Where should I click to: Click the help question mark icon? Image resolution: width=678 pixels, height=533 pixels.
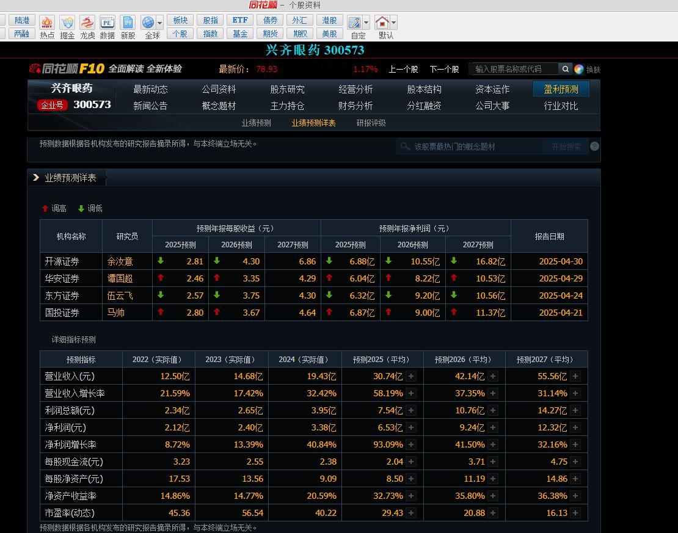[x=594, y=146]
